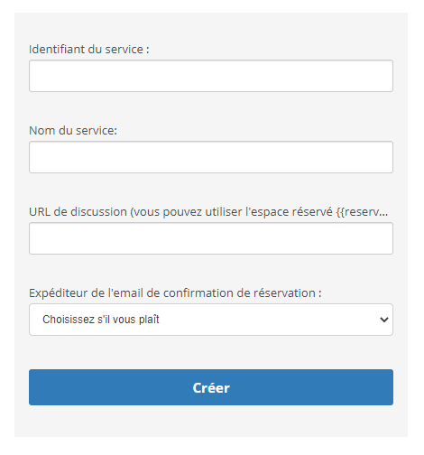Screen dimensions: 424x455
Task: Click the 'Identifiant du service :' label
Action: tap(89, 50)
